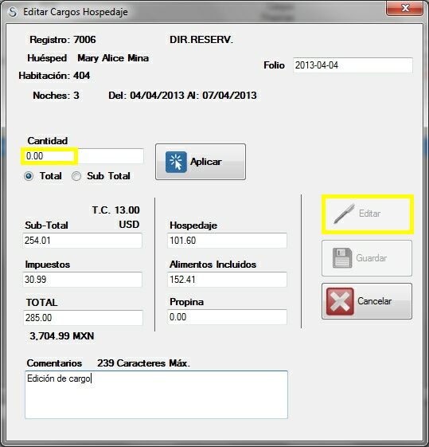
Task: Click the Aplicar cursor icon
Action: click(176, 162)
